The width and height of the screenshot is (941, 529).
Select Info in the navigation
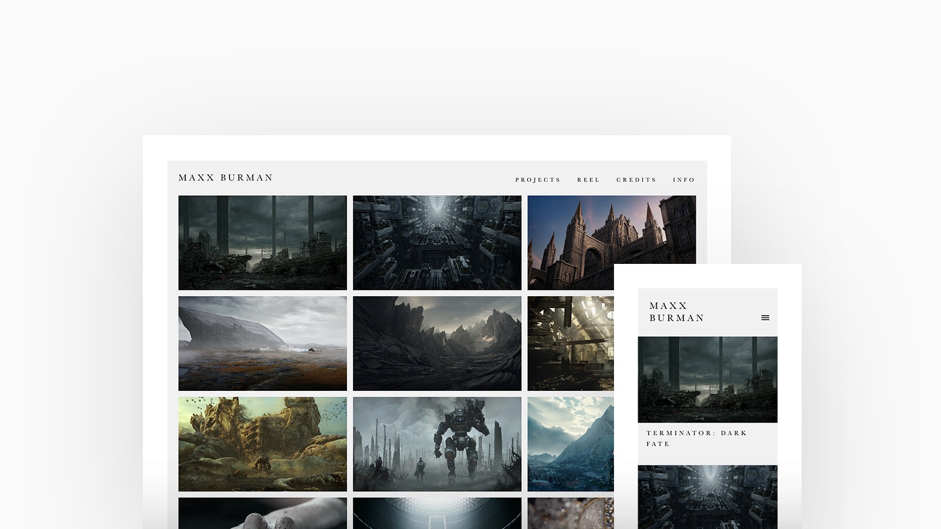pos(684,180)
